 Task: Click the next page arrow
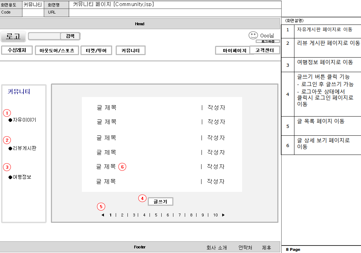pyautogui.click(x=223, y=215)
